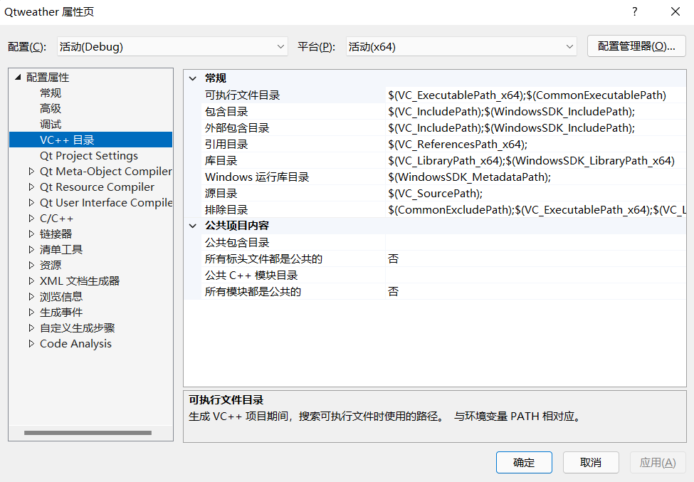Image resolution: width=694 pixels, height=482 pixels.
Task: Select Qt Meta-Object Compiler tree label
Action: click(x=106, y=172)
